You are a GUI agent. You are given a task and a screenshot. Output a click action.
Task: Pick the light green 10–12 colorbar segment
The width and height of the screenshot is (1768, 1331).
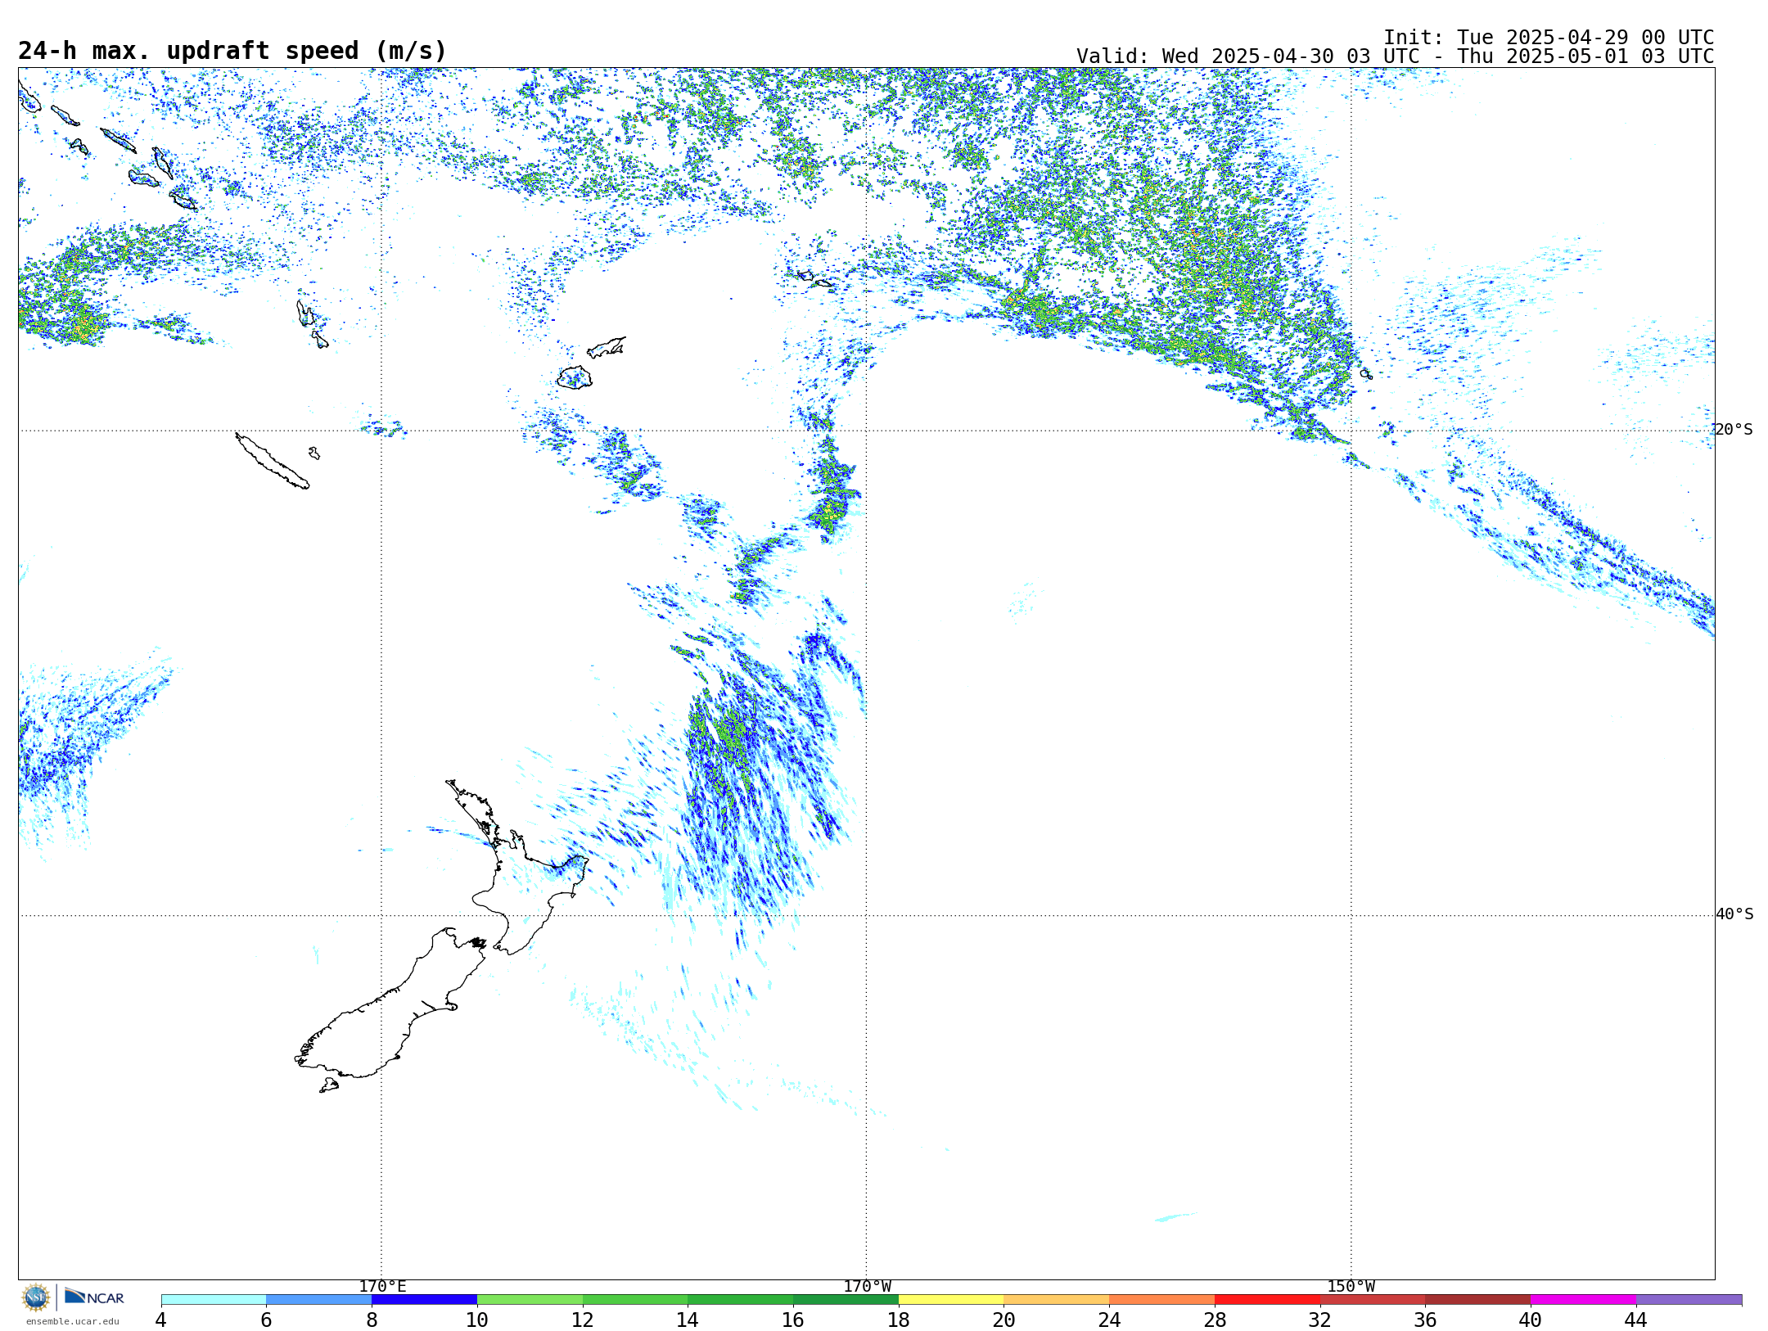click(530, 1300)
